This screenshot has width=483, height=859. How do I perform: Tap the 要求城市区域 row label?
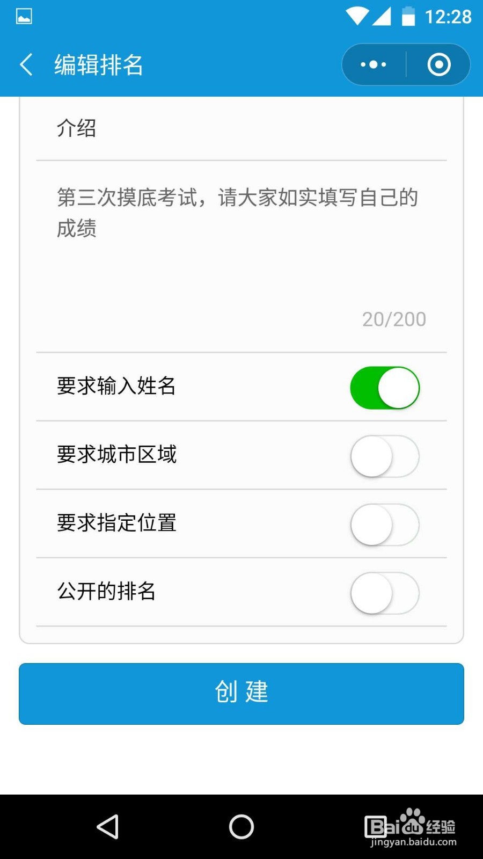116,454
